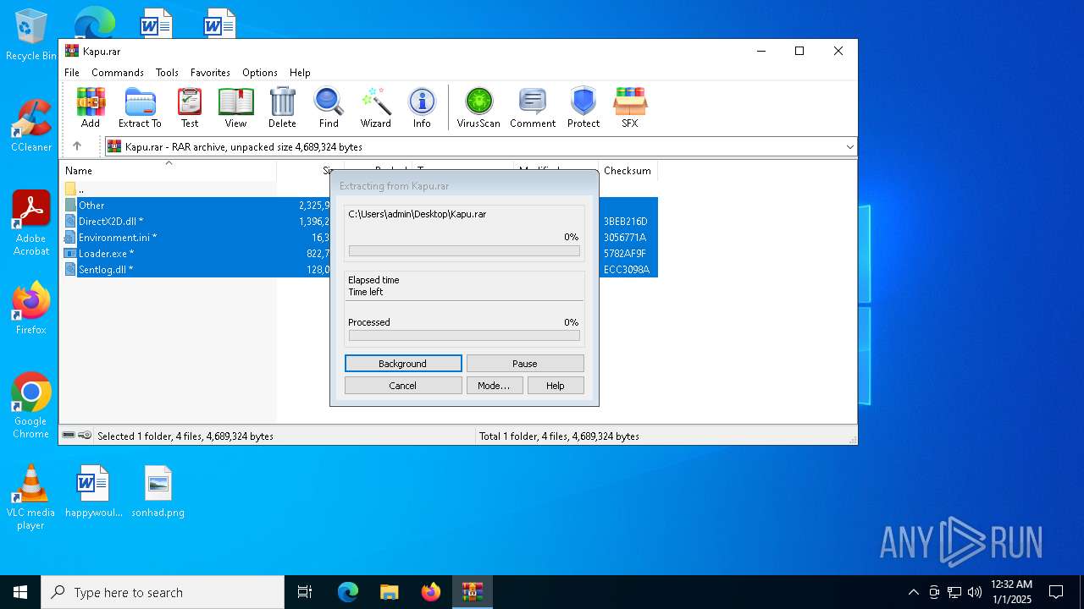Screen dimensions: 1084x609
Task: Click checksum value ECC3098A
Action: [627, 270]
